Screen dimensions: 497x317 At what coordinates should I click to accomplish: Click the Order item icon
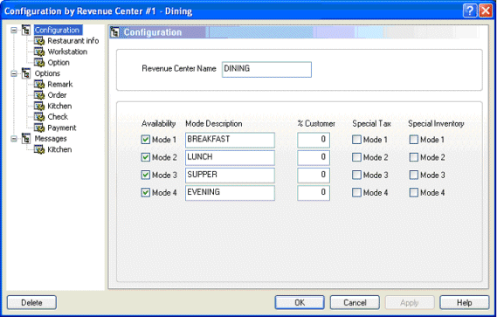pyautogui.click(x=39, y=95)
